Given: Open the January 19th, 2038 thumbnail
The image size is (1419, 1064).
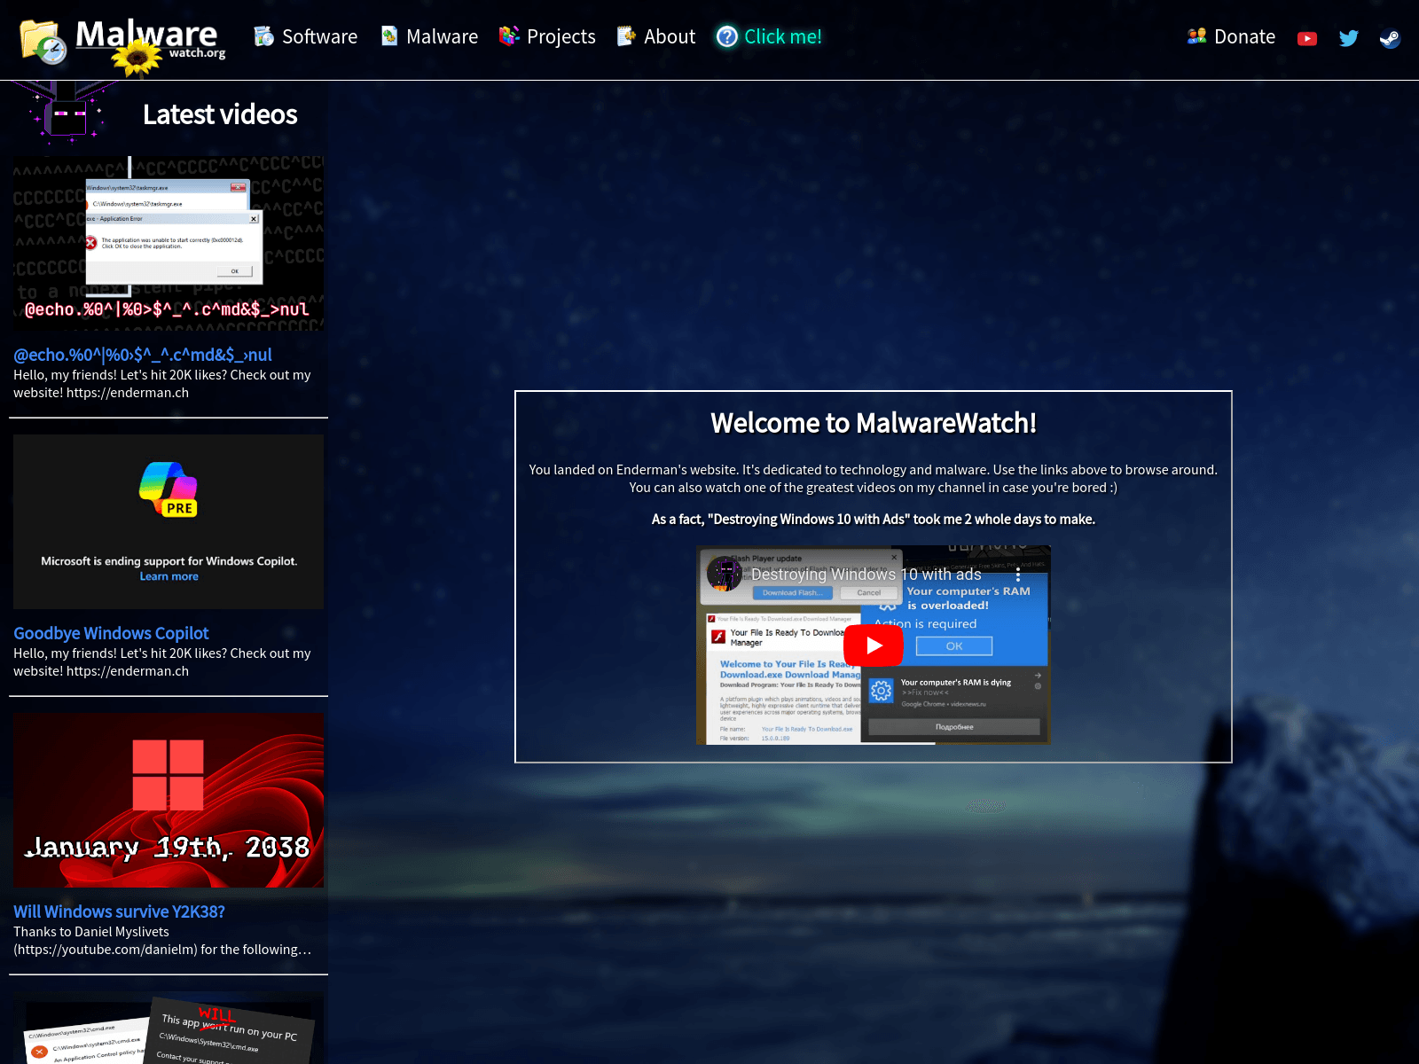Looking at the screenshot, I should click(x=169, y=800).
